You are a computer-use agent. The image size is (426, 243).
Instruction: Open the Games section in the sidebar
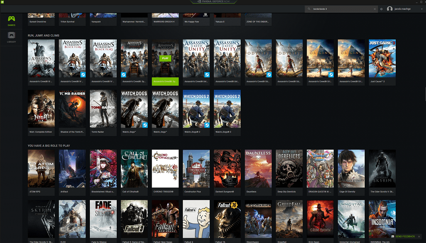[12, 21]
